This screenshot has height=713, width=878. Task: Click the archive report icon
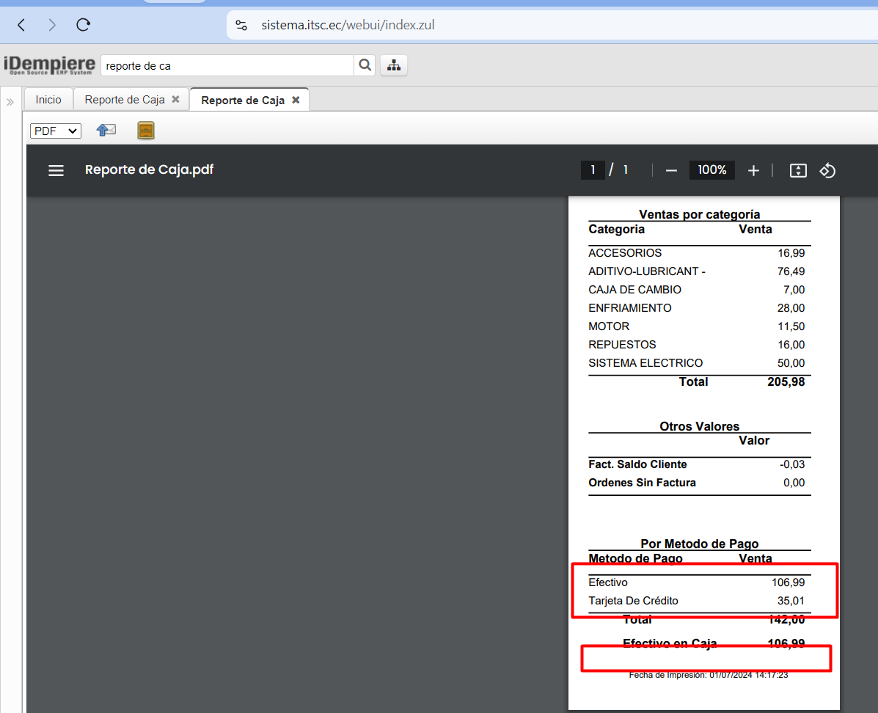pos(146,131)
